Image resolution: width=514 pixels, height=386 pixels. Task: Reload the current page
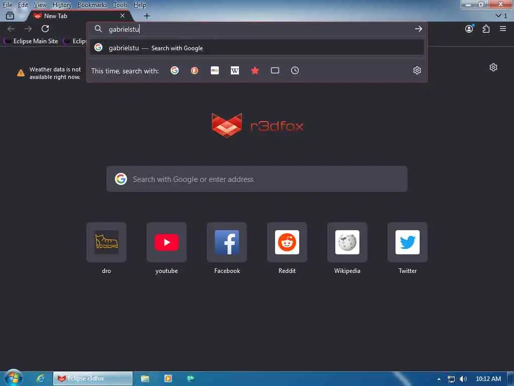point(45,29)
